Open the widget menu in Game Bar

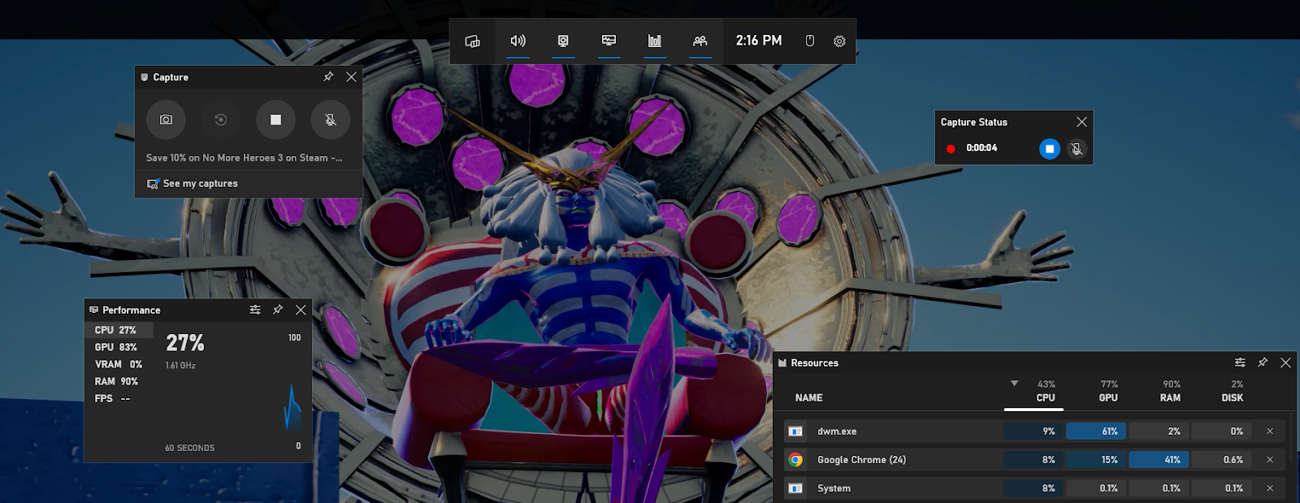(x=472, y=41)
